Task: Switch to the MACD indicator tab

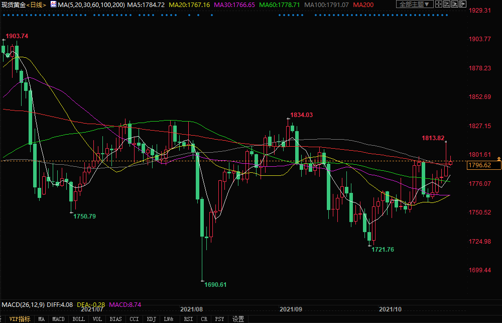Action: pos(59,319)
